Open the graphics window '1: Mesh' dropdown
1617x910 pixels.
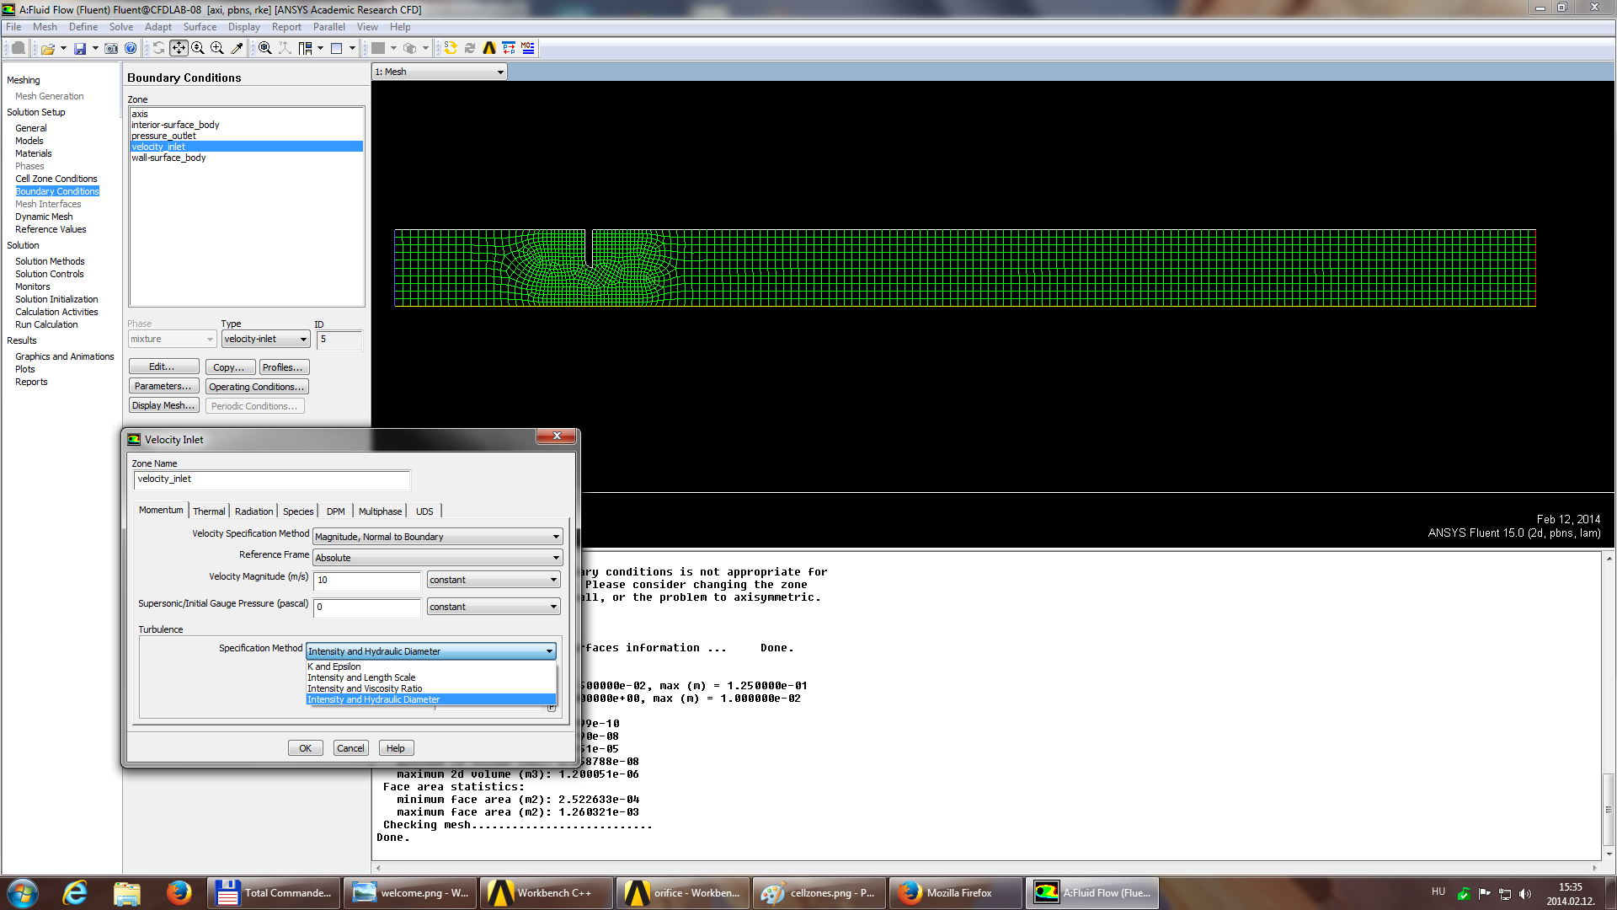[x=440, y=72]
